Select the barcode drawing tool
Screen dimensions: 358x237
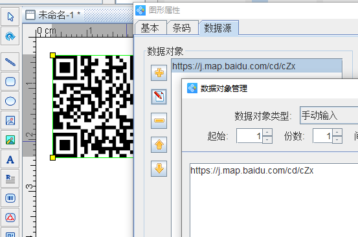pos(10,198)
